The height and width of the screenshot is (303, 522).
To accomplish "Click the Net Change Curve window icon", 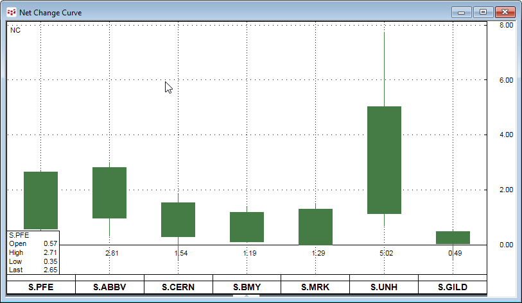I will tap(11, 12).
